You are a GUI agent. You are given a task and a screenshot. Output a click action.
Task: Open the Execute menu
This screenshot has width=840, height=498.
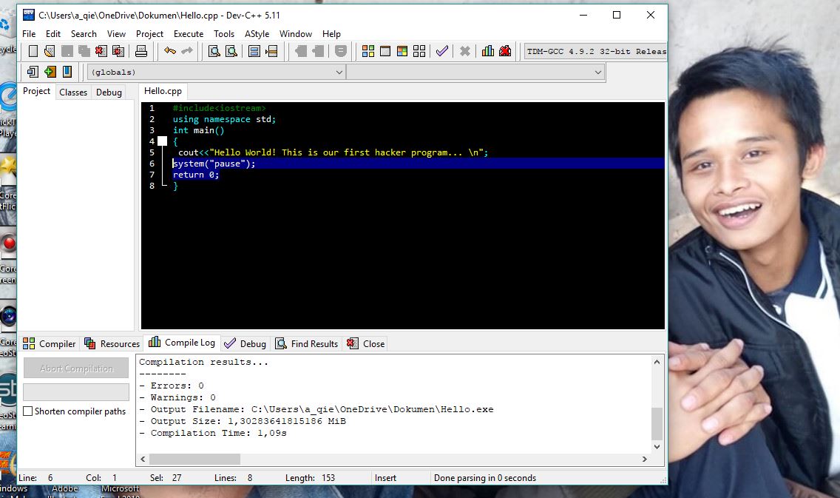pos(188,33)
